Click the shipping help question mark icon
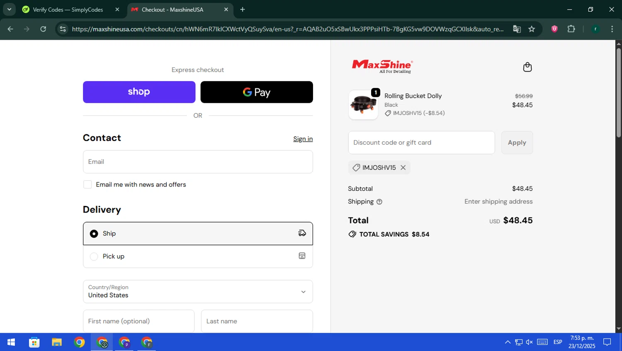This screenshot has height=351, width=622. click(x=379, y=202)
